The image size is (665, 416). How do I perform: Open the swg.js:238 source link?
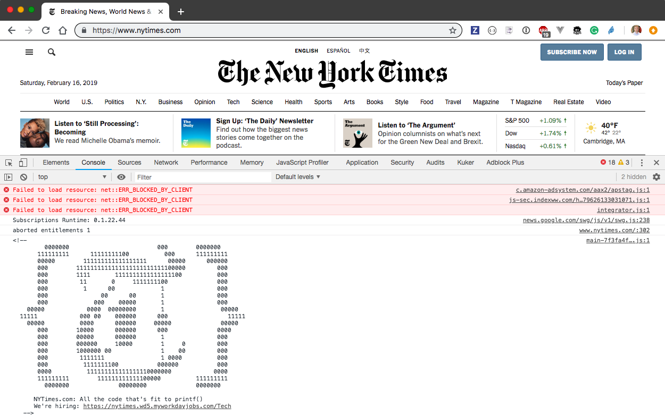pyautogui.click(x=586, y=220)
